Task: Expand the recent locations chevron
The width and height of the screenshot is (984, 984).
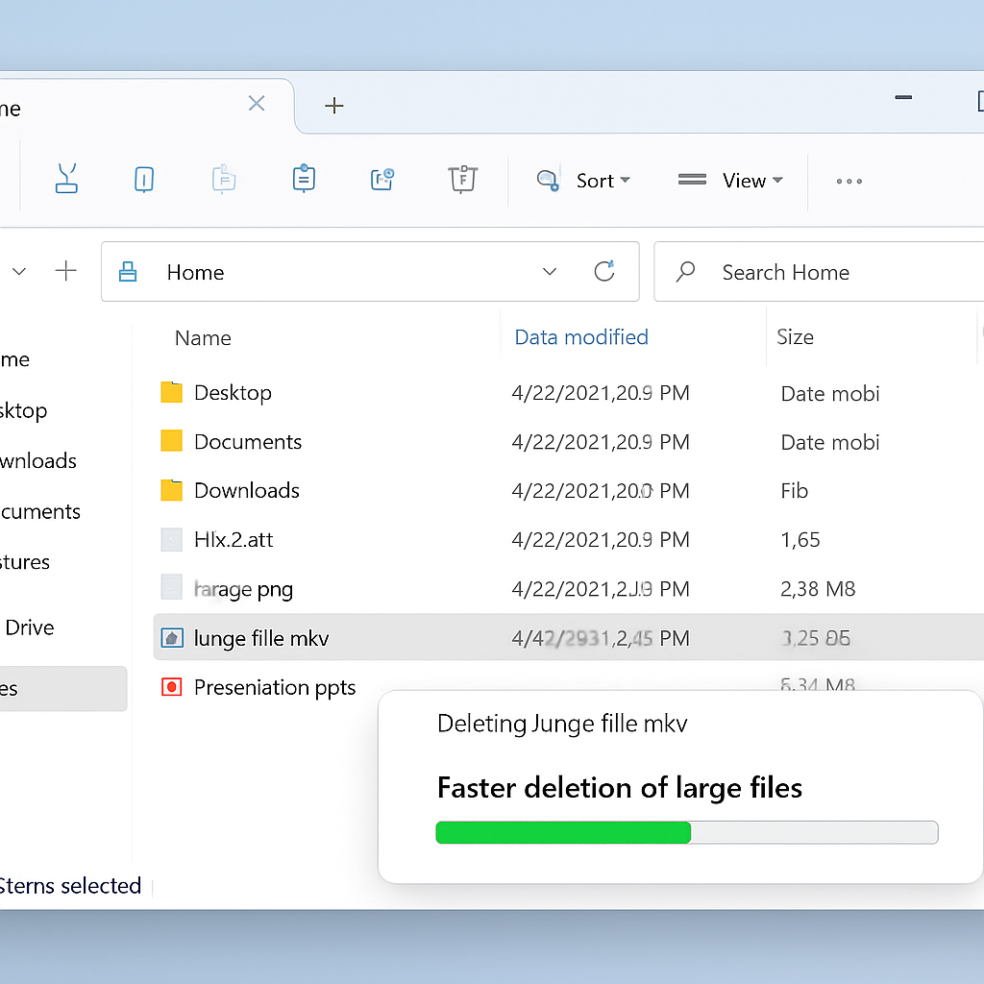Action: (19, 272)
